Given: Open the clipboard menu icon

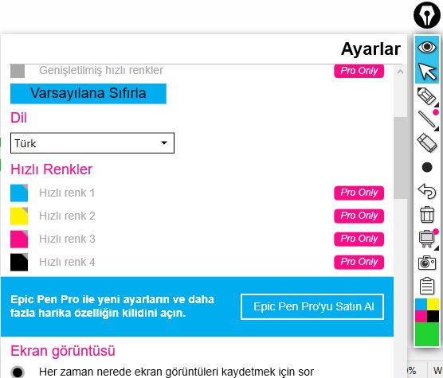Looking at the screenshot, I should click(427, 286).
